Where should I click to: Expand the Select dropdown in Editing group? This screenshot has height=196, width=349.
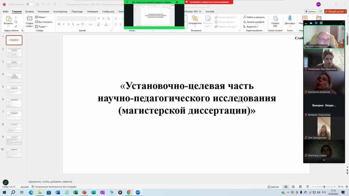click(252, 27)
